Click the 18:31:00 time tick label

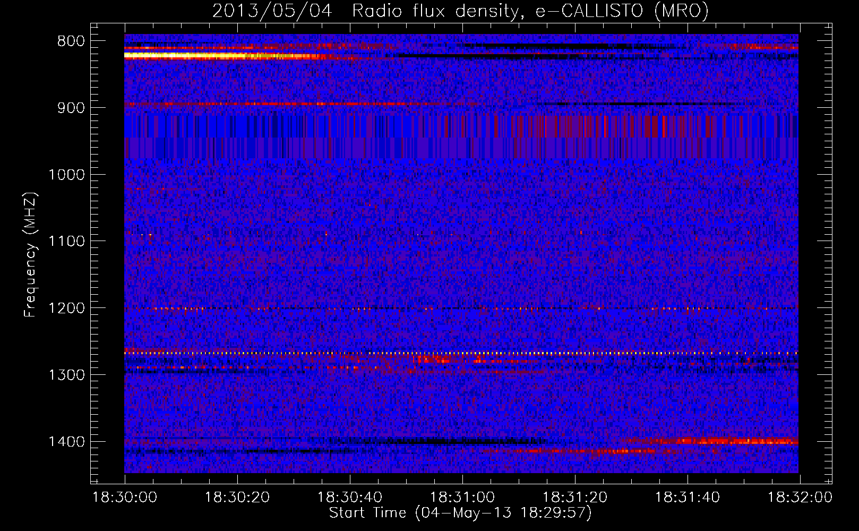(462, 498)
